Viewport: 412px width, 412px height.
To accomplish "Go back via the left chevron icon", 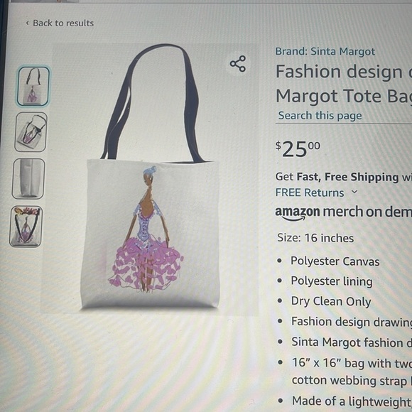I will pyautogui.click(x=27, y=23).
